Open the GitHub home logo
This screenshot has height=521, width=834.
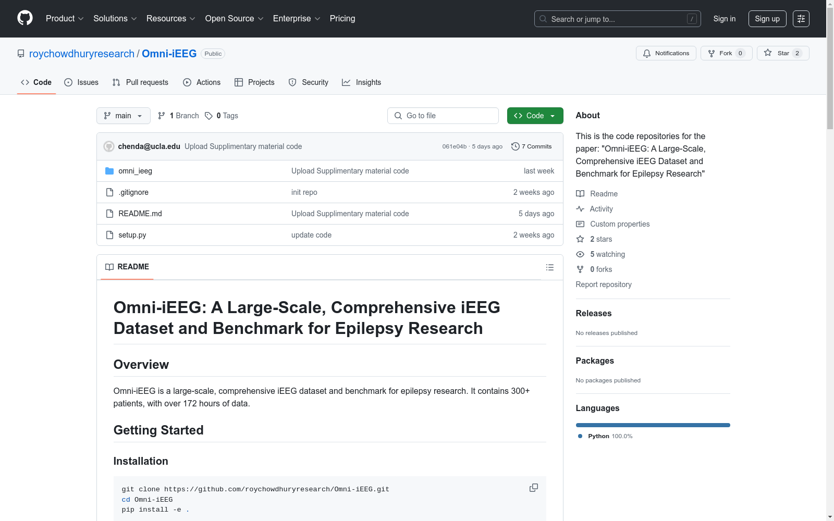[25, 18]
